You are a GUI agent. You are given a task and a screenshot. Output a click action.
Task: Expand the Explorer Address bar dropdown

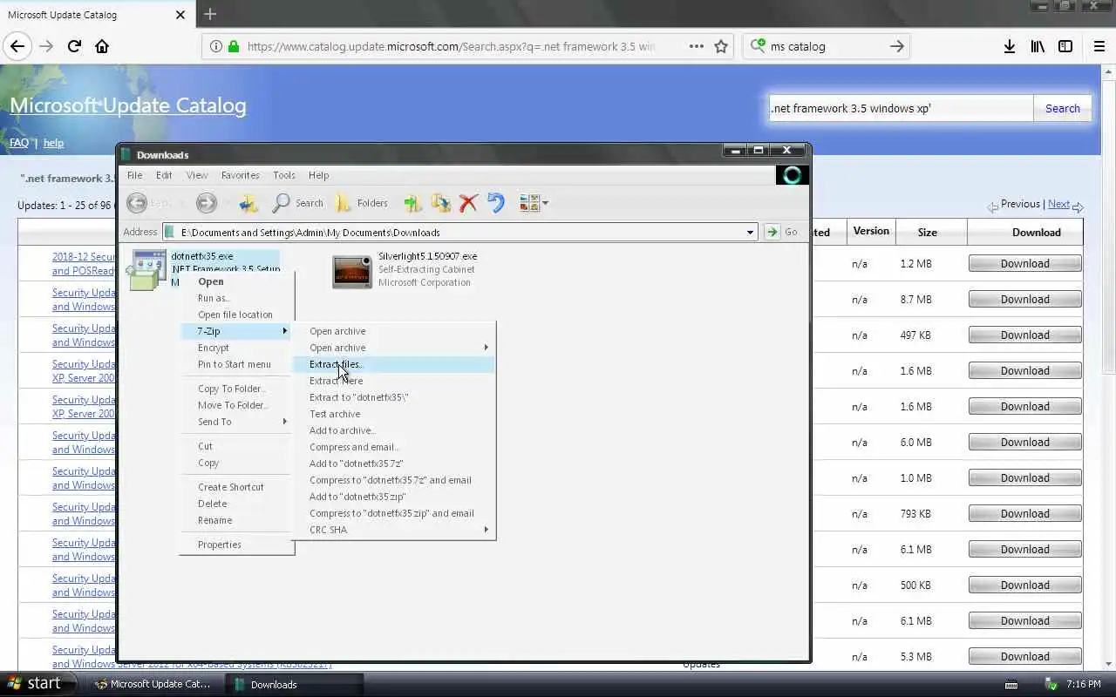(x=750, y=233)
